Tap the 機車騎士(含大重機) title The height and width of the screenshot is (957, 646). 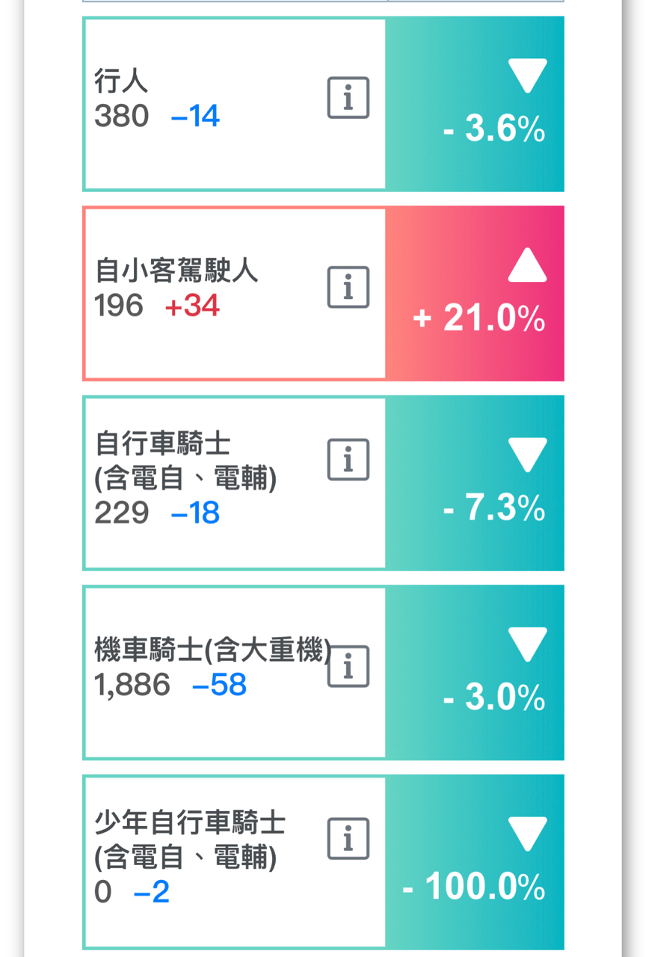[212, 650]
